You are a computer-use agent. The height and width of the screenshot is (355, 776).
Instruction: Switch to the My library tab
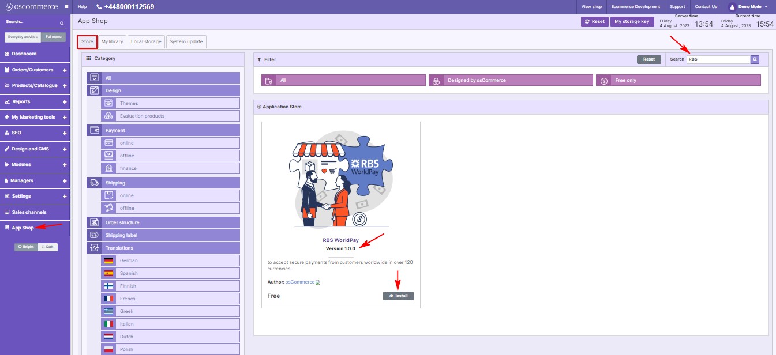(111, 41)
